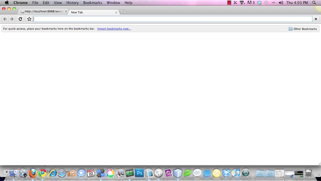This screenshot has width=321, height=181.
Task: Click the Dropbox menu bar icon
Action: [x=259, y=3]
